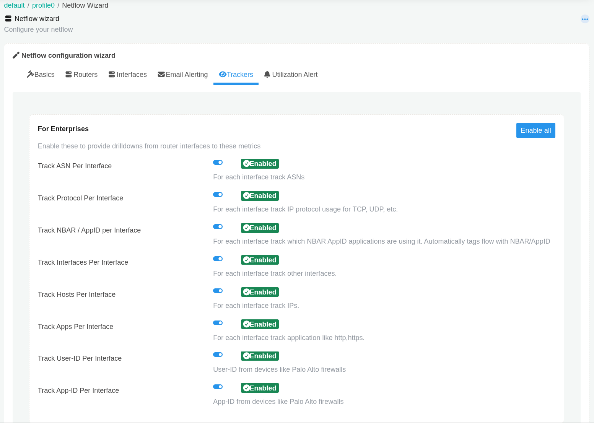
Task: Open the three-dots options menu
Action: click(585, 19)
